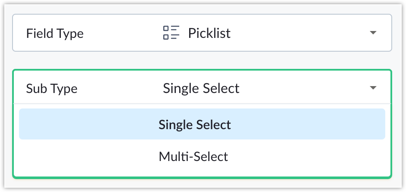Click the light blue Single Select row

click(x=202, y=124)
